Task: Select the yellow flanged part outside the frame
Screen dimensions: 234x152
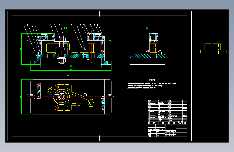Action: [213, 49]
